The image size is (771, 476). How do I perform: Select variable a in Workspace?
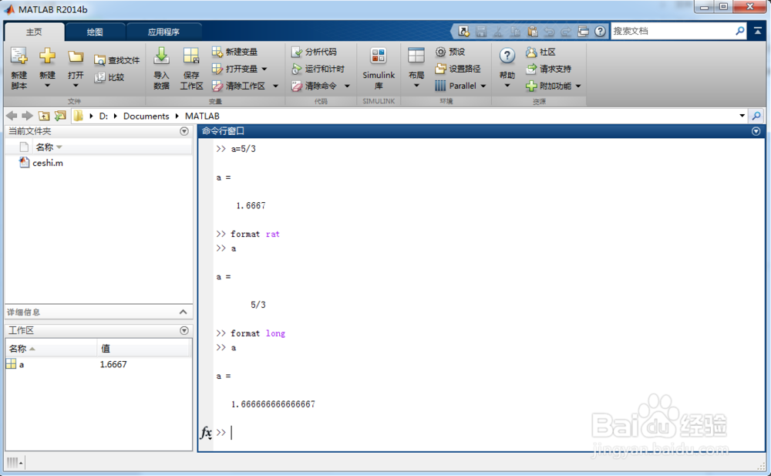21,364
